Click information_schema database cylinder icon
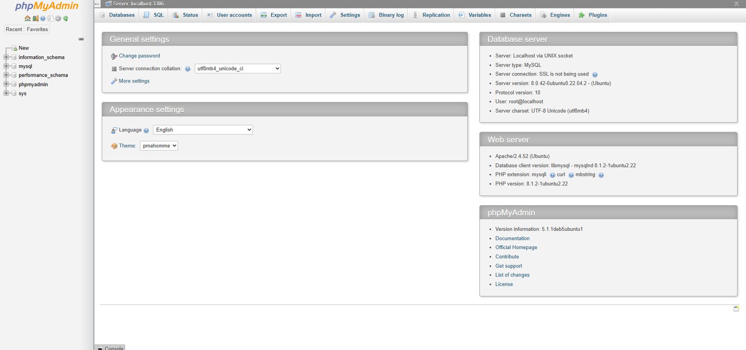Image resolution: width=746 pixels, height=350 pixels. (14, 57)
